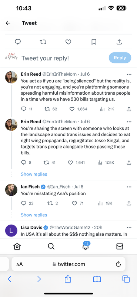Screen dimensions: 137x297
Task: Open more options on Ian Fisch's tweet
Action: (x=129, y=187)
